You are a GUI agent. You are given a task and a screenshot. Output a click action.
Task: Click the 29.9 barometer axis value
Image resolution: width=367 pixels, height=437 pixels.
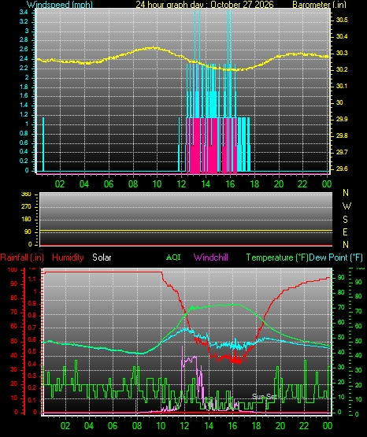point(342,119)
